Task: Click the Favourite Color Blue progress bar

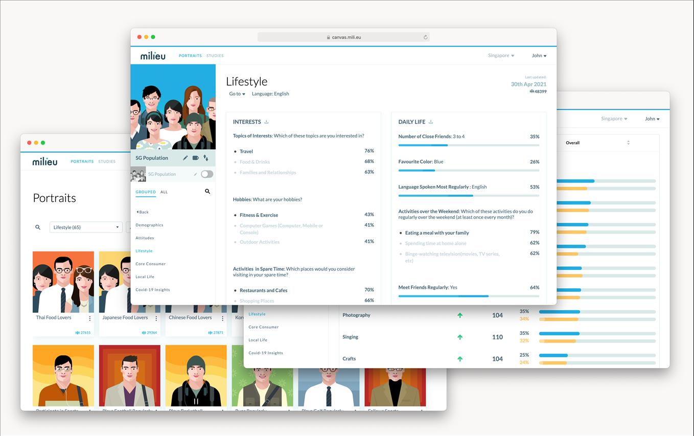Action: click(x=468, y=170)
